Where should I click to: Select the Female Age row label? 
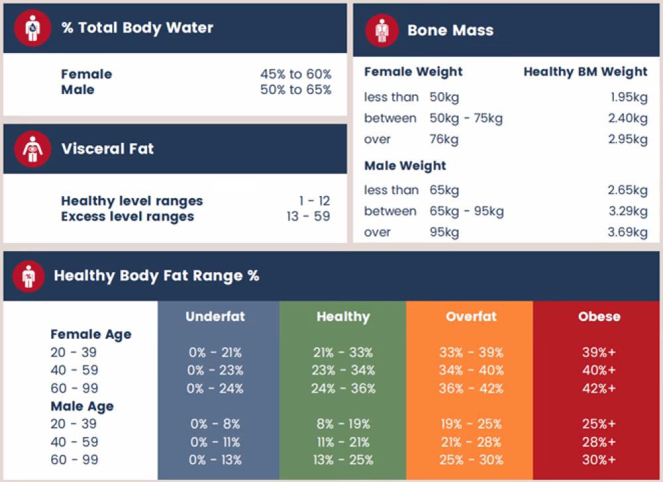click(x=91, y=334)
